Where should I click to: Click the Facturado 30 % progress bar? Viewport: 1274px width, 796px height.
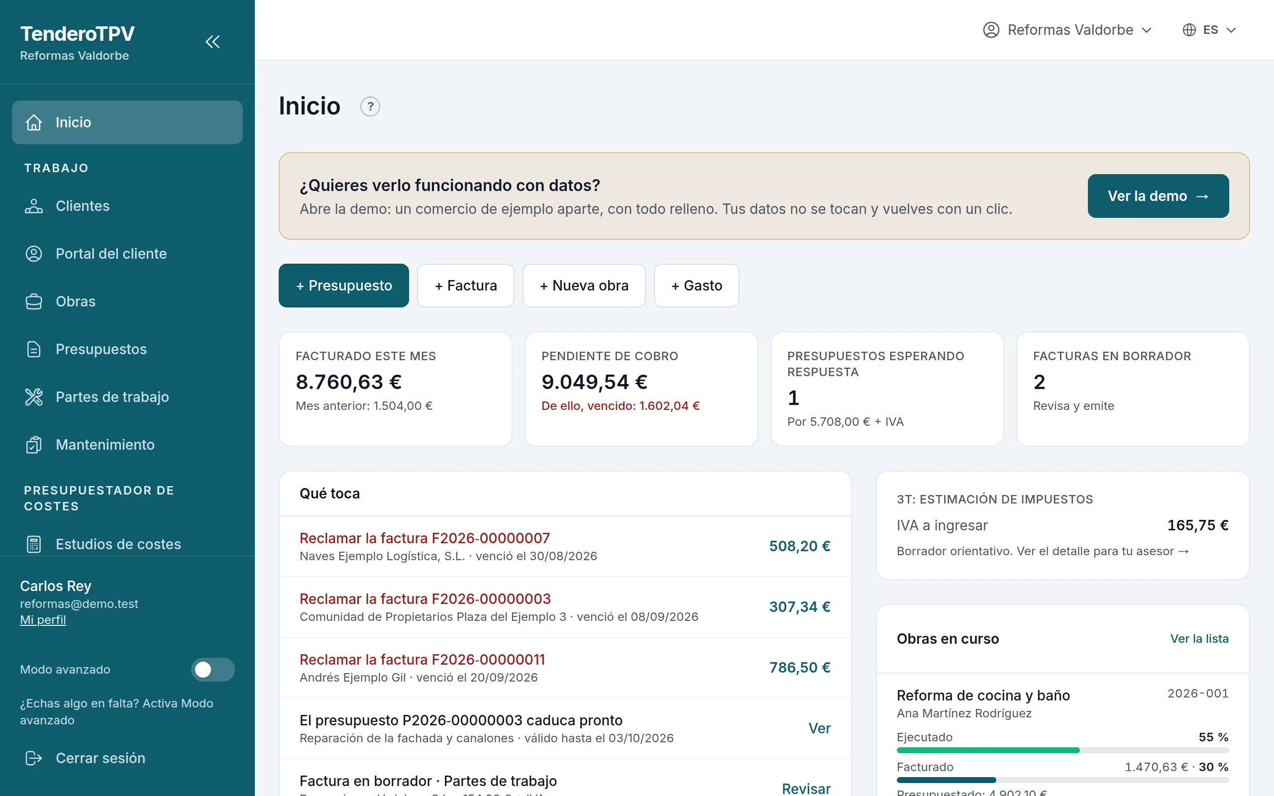[x=1062, y=780]
